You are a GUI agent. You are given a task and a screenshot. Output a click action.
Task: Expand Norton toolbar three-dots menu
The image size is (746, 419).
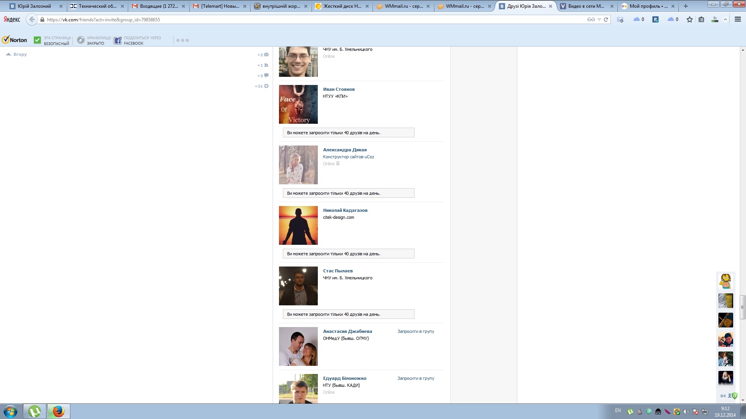(182, 40)
